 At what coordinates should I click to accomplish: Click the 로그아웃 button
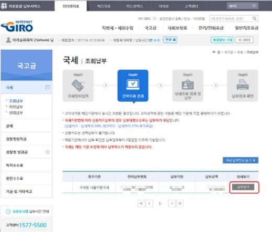click(244, 40)
